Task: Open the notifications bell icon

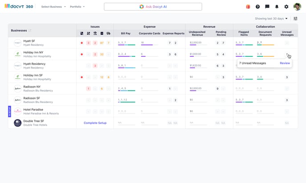Action: pos(277,7)
